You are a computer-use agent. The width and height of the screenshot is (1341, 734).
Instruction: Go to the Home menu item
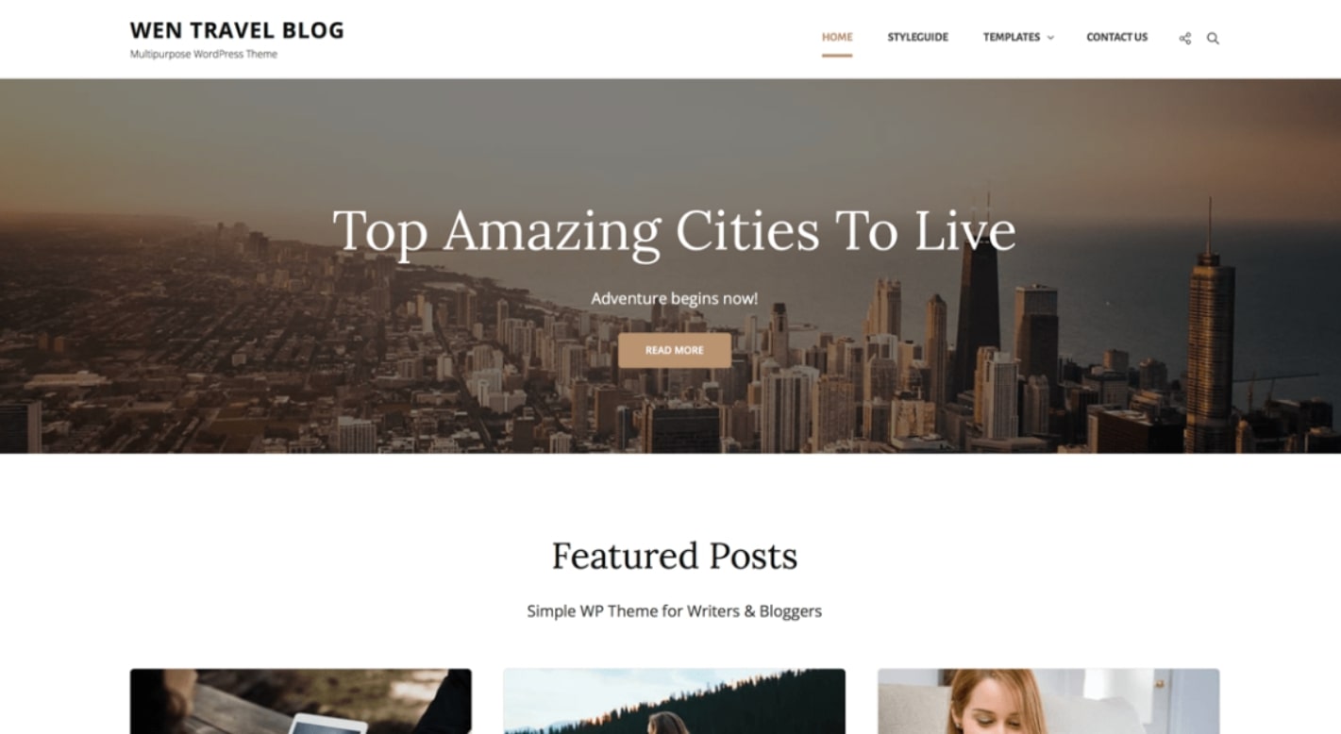[837, 38]
